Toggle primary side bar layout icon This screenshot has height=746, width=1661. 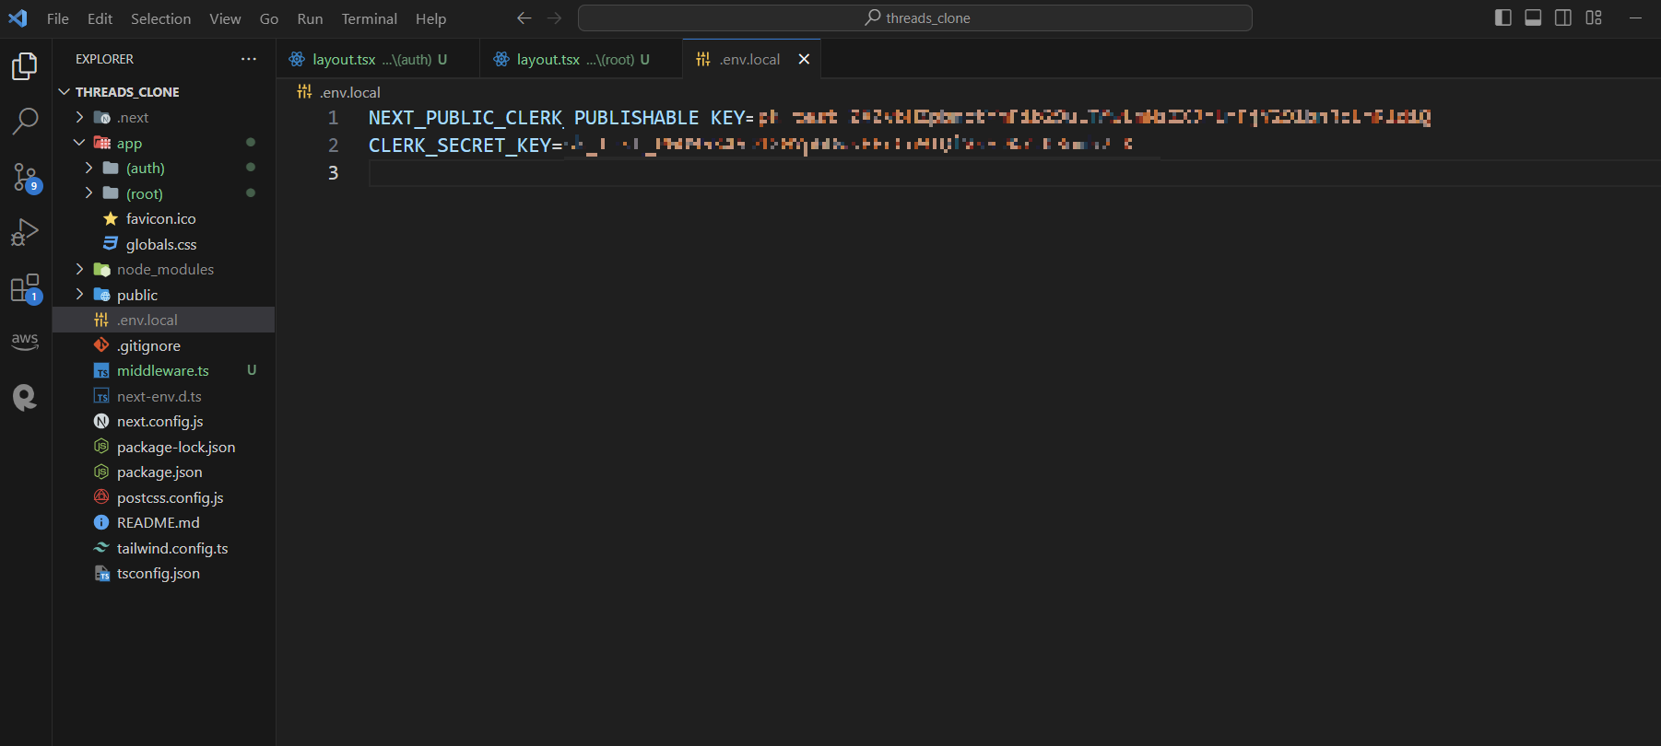[1503, 17]
